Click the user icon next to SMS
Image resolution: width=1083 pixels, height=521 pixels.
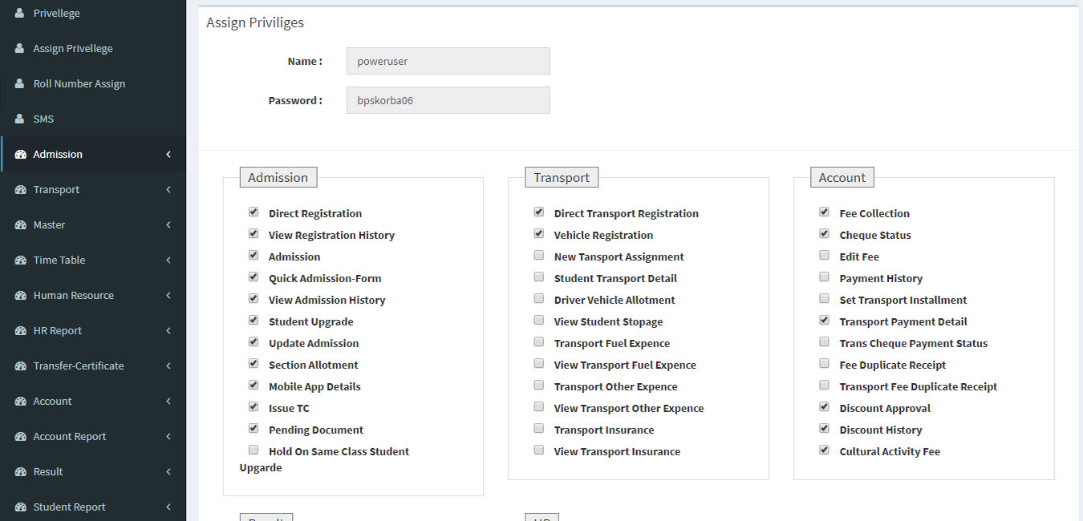click(x=20, y=119)
